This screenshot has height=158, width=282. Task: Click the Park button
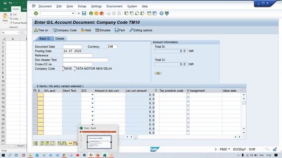(120, 30)
